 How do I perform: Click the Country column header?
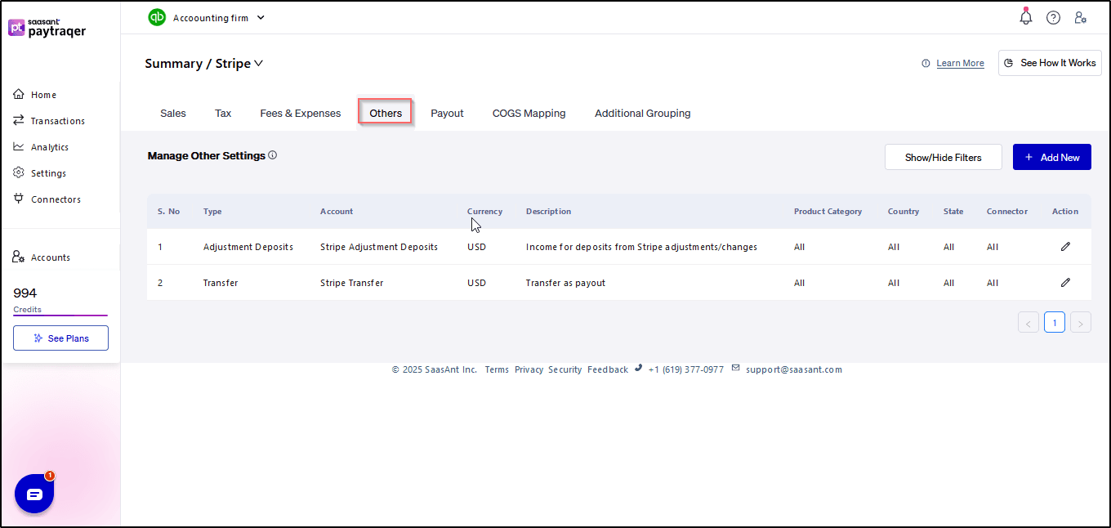point(904,212)
